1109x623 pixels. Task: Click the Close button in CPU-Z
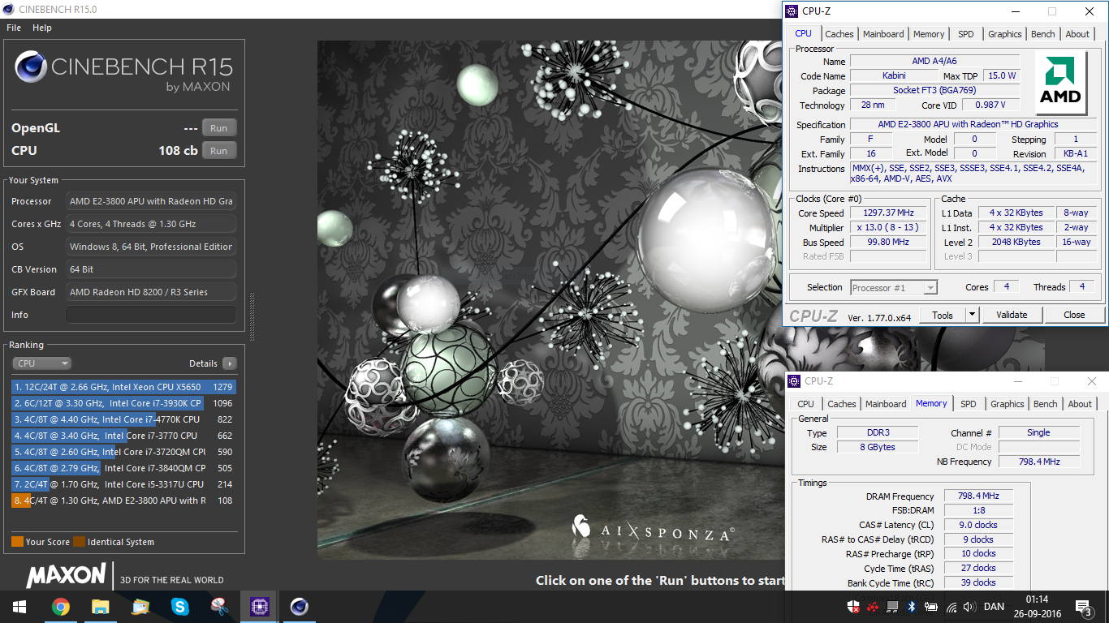(1074, 315)
